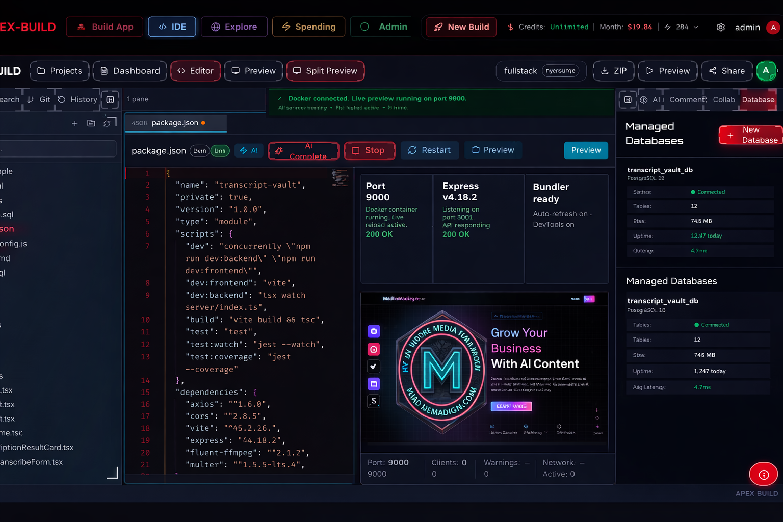Image resolution: width=783 pixels, height=522 pixels.
Task: Open the Spending section
Action: [x=308, y=27]
